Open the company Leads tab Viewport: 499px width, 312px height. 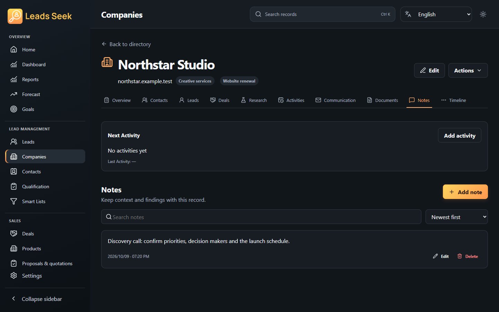(189, 100)
